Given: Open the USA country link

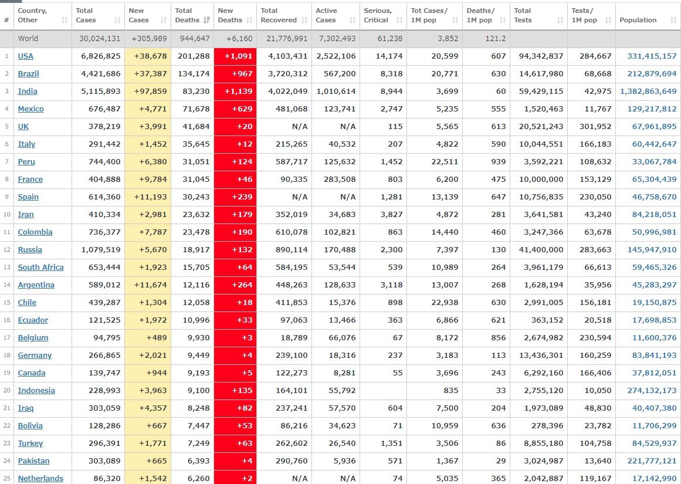Looking at the screenshot, I should 26,56.
